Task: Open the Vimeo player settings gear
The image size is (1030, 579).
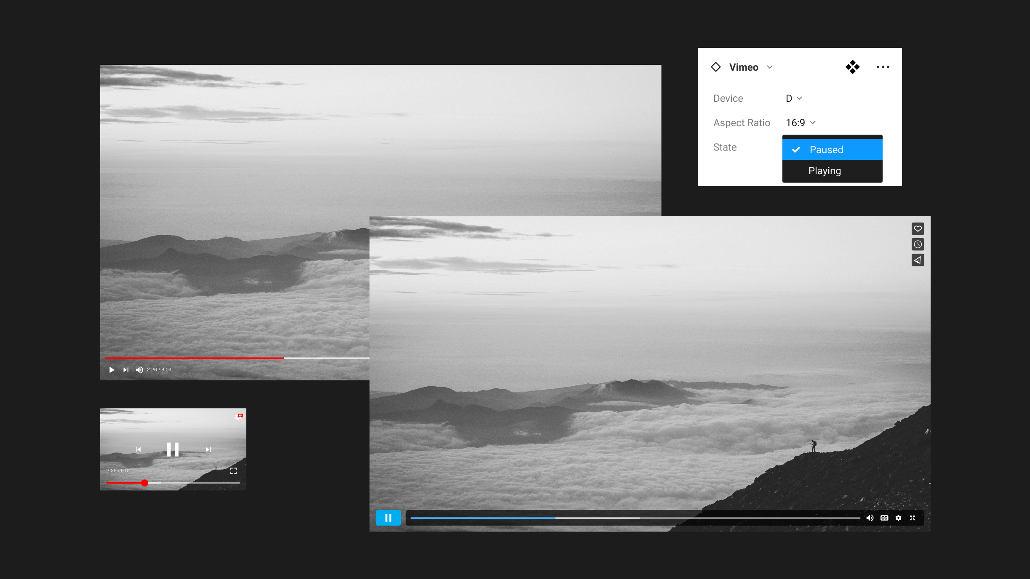Action: [898, 518]
